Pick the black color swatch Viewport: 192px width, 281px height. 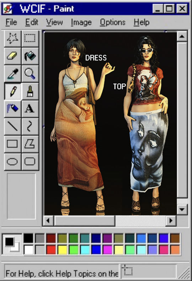click(x=28, y=238)
